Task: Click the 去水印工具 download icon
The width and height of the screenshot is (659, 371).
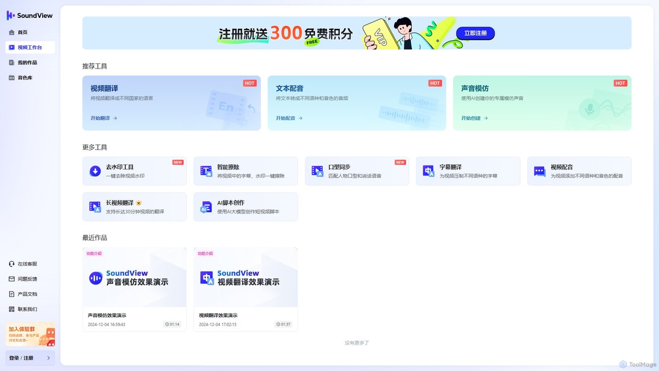Action: click(x=95, y=171)
